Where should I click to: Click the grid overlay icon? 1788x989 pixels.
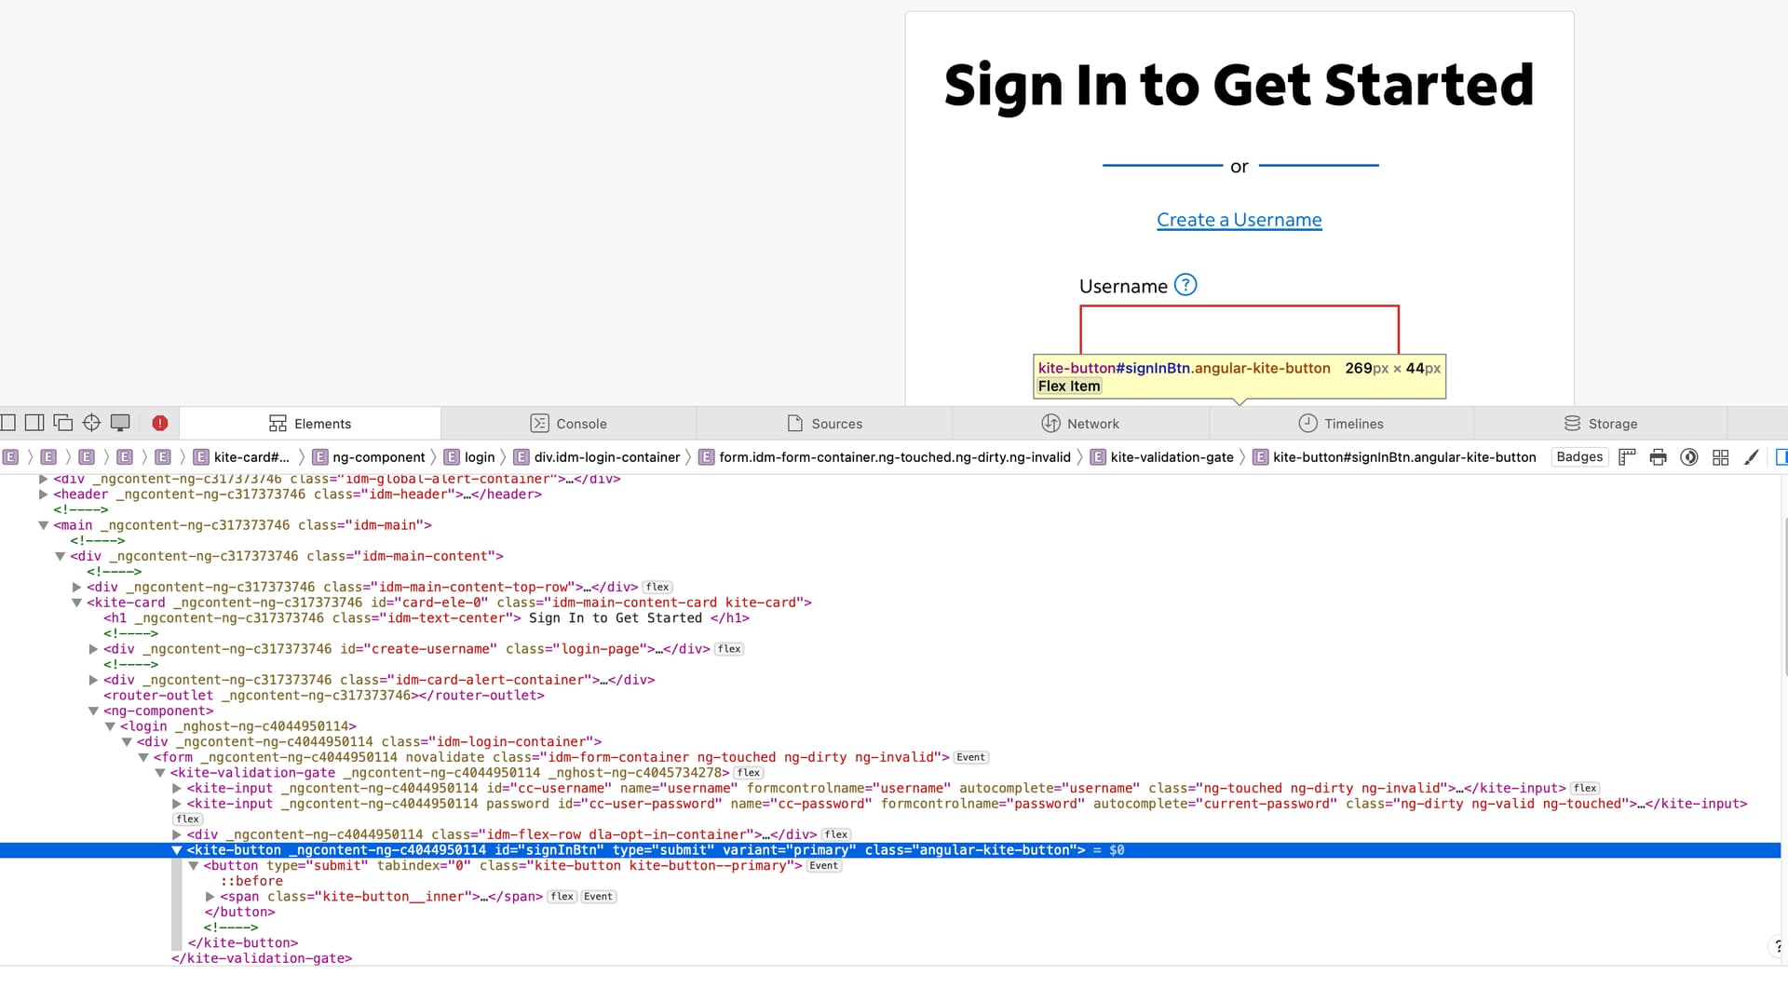click(1721, 457)
